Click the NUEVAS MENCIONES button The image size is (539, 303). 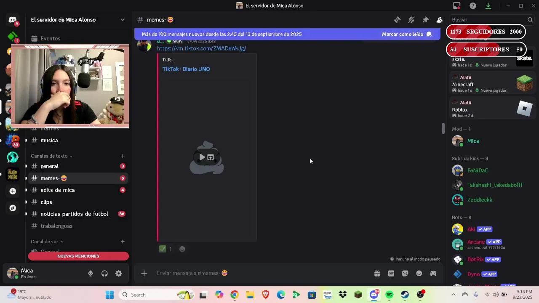click(x=78, y=256)
